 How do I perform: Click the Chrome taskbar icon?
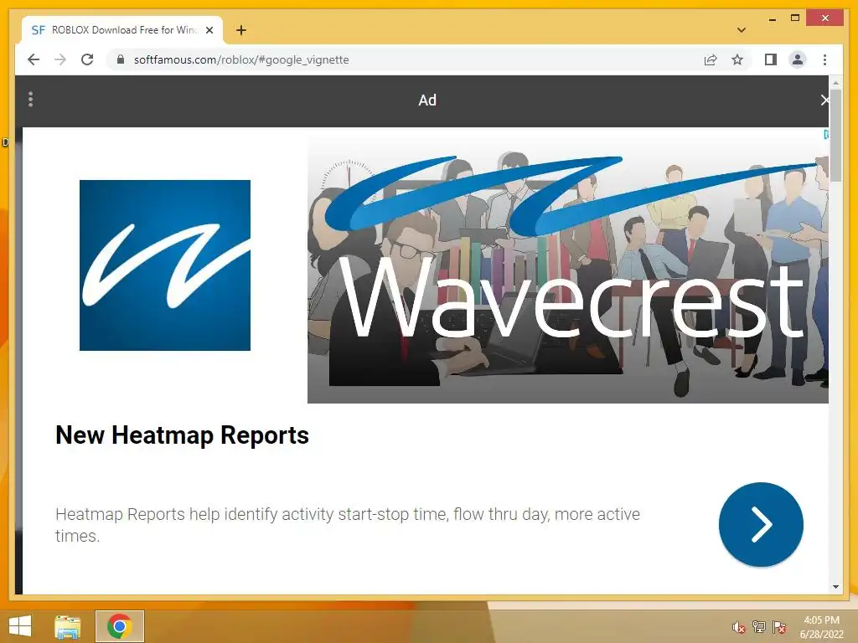(x=119, y=626)
